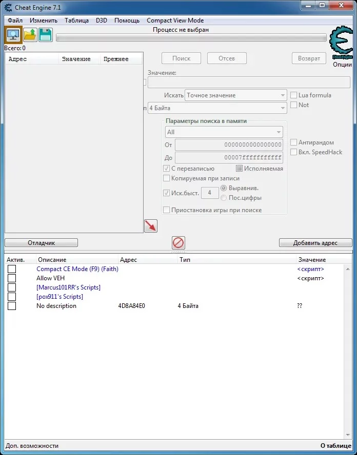Click the Добавить адрес button

pyautogui.click(x=315, y=242)
